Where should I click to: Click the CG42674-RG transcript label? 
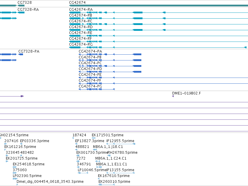[x=81, y=44]
